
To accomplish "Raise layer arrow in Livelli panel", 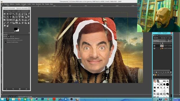I will [159, 72].
